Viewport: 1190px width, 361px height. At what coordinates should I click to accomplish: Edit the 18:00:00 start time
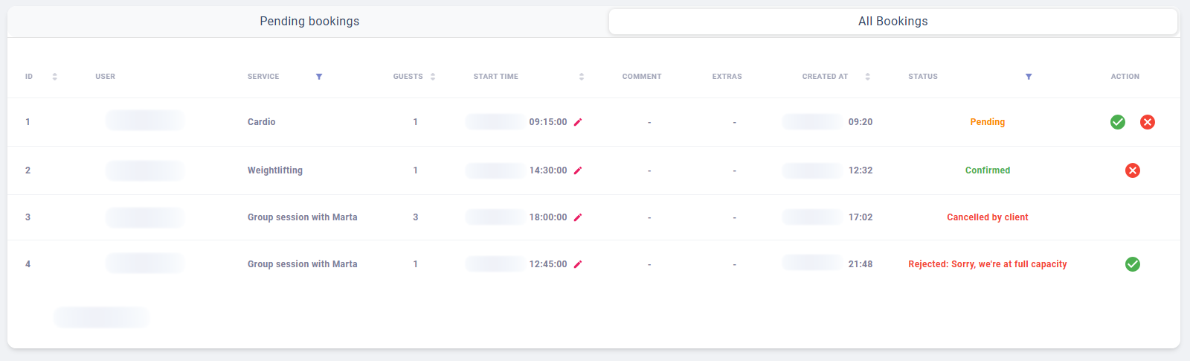coord(578,217)
